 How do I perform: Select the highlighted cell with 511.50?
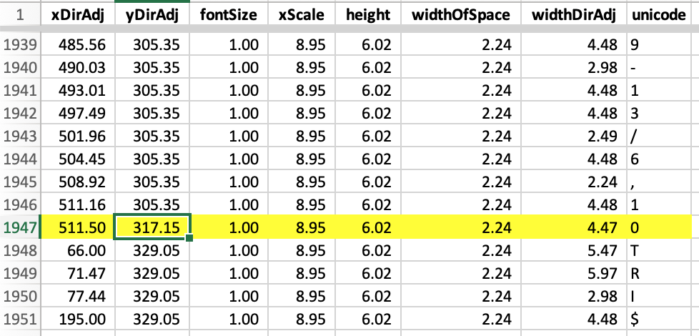76,227
